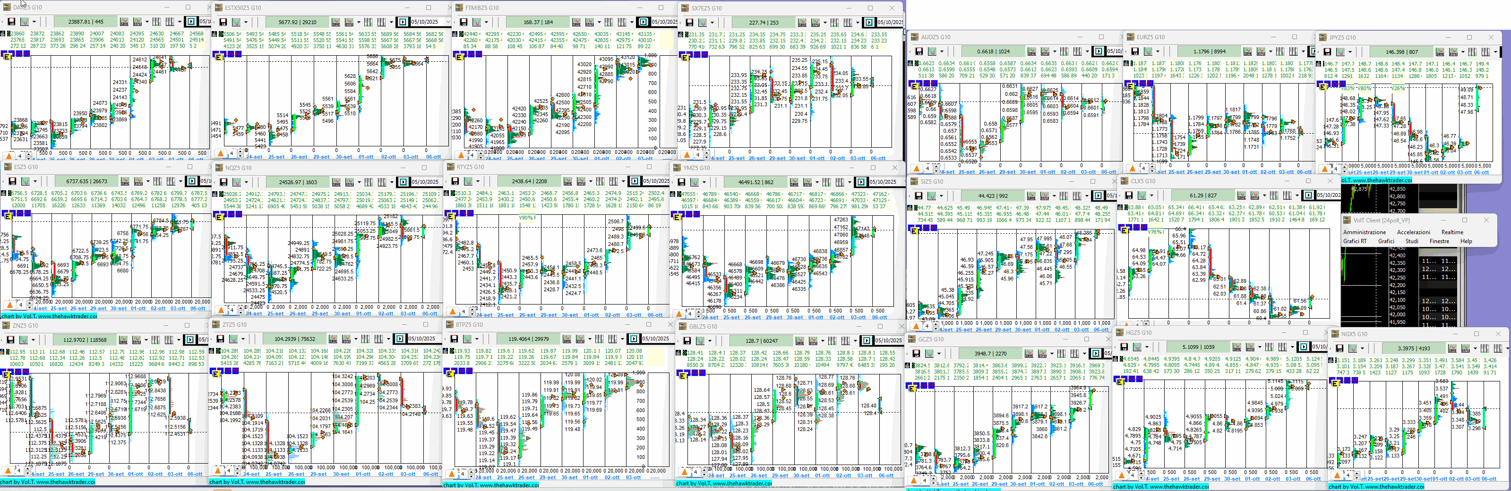Expand chart type dropdown arrow in FTMIBZ5 toolbar

(488, 22)
